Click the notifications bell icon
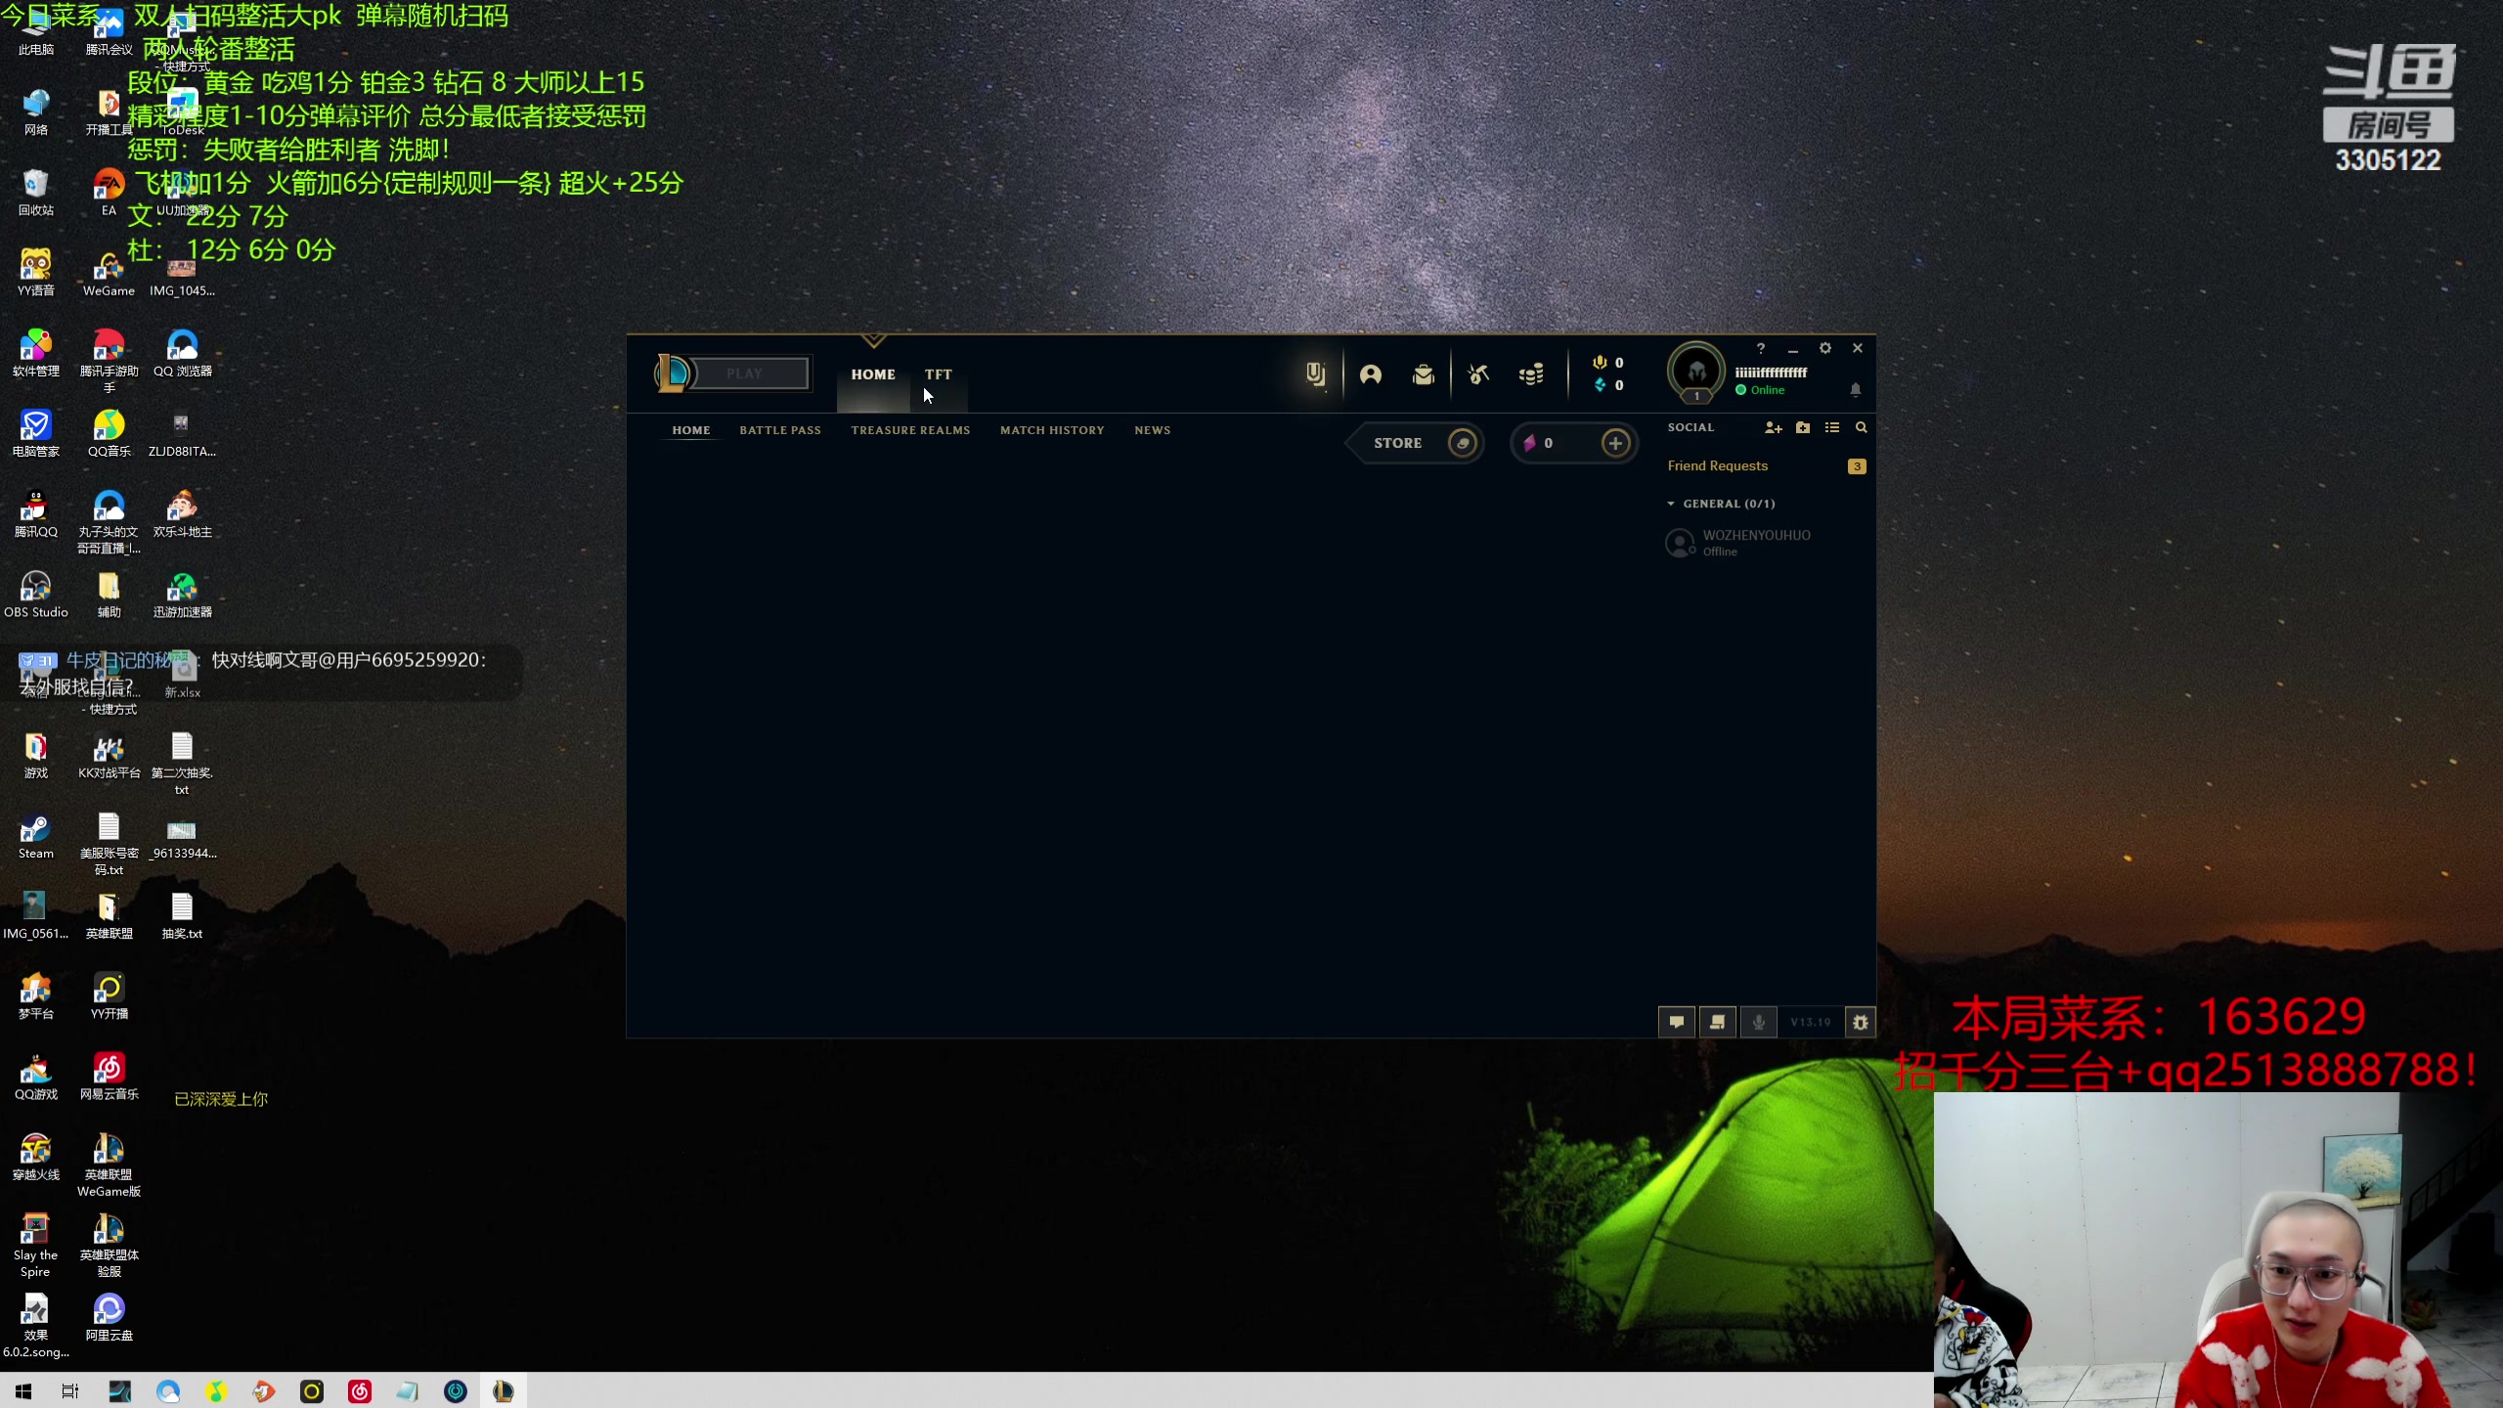 click(x=1856, y=389)
